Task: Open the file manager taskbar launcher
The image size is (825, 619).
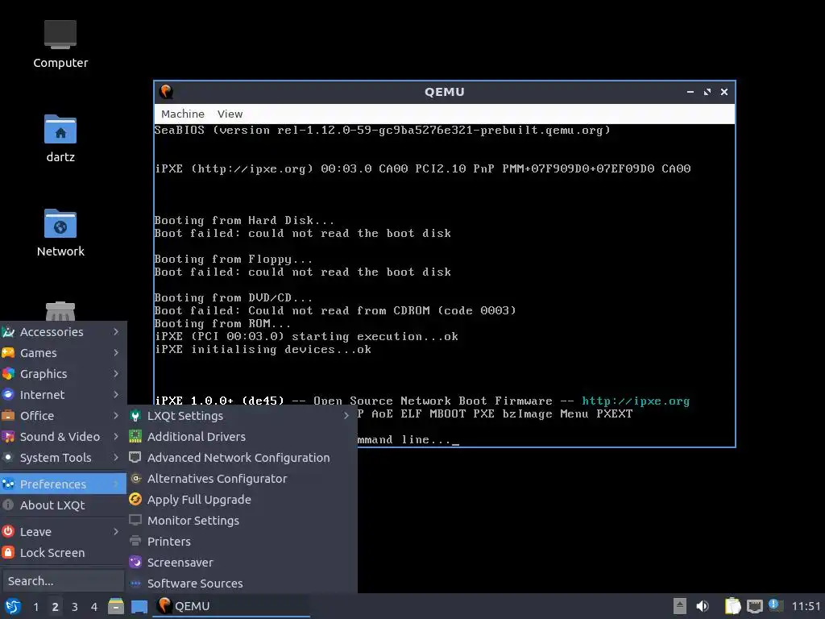Action: pos(116,606)
